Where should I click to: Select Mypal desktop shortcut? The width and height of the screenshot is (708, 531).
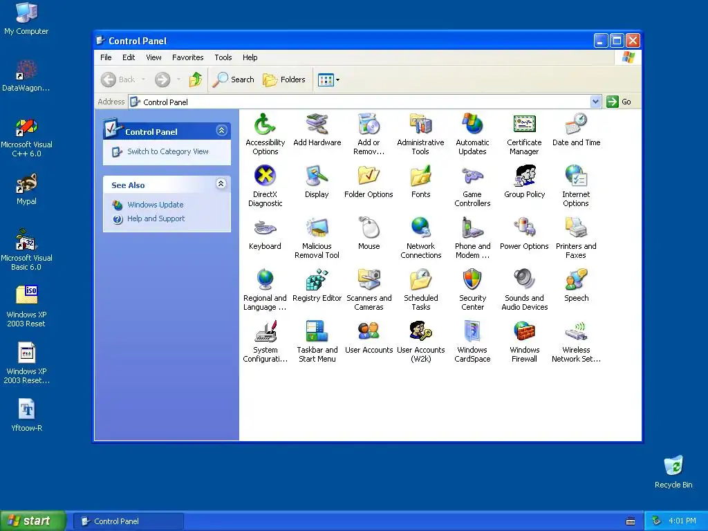pos(26,189)
